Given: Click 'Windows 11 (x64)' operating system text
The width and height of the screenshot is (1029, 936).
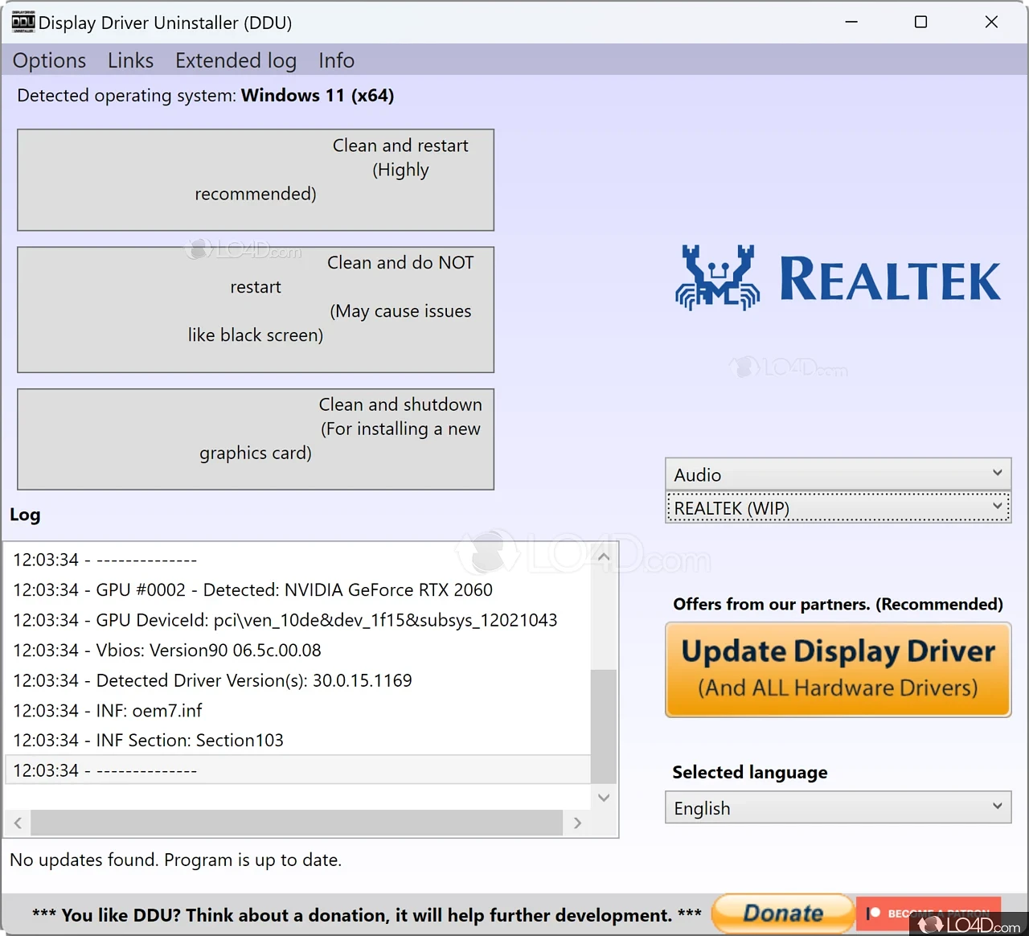Looking at the screenshot, I should tap(318, 95).
